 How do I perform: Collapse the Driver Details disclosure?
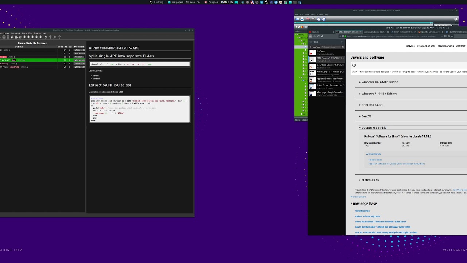(x=373, y=154)
